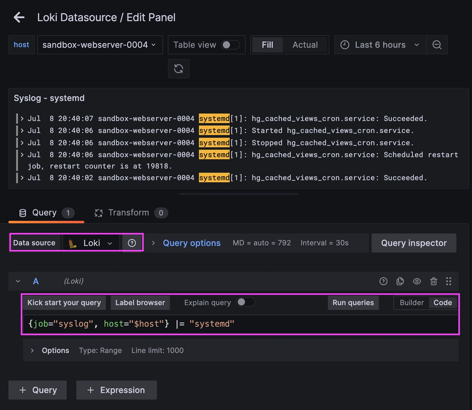The height and width of the screenshot is (410, 472).
Task: Click the Transform tab count badge 0
Action: point(161,213)
